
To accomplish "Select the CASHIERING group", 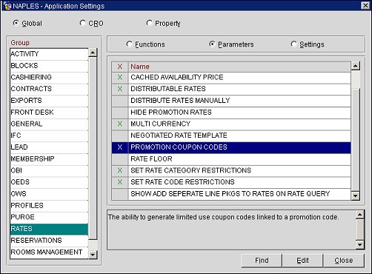I will [49, 77].
